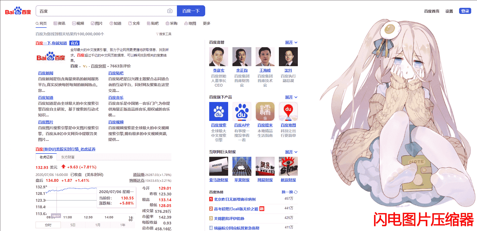The width and height of the screenshot is (477, 231).
Task: Switch to the 东方财富 stock tab
Action: (68, 157)
